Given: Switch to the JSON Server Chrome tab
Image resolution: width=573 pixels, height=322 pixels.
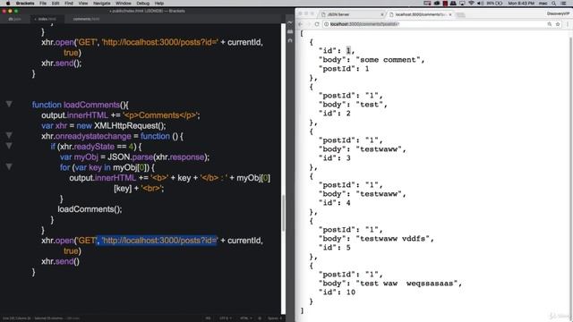Looking at the screenshot, I should click(x=351, y=14).
